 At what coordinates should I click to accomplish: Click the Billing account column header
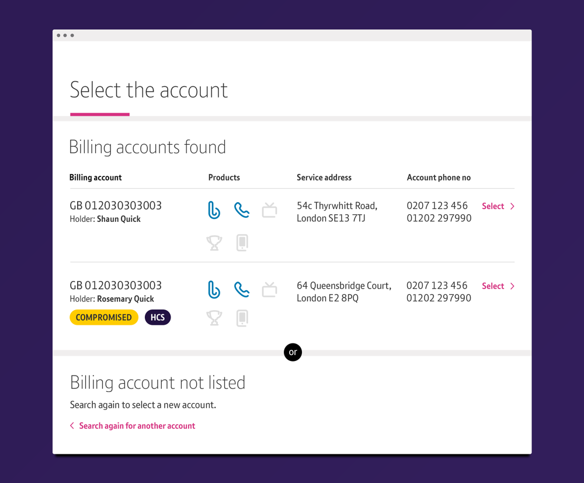click(95, 177)
